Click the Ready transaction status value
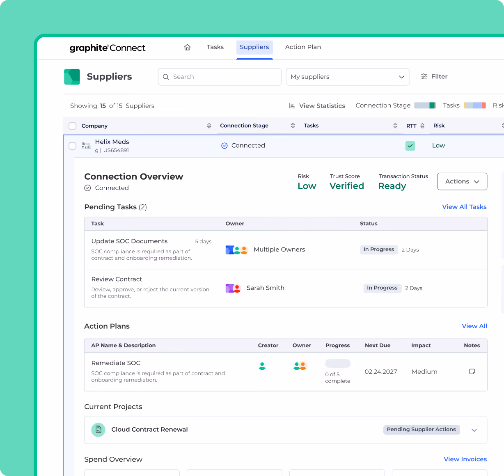This screenshot has width=504, height=476. coord(392,186)
